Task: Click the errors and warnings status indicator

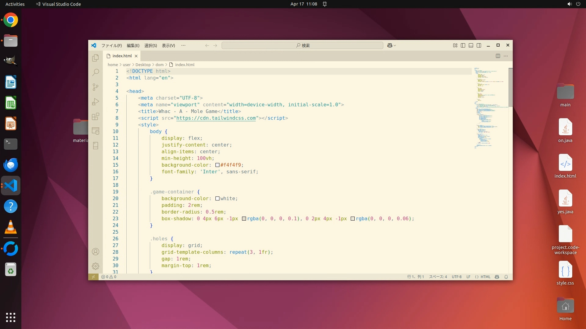Action: pos(109,277)
